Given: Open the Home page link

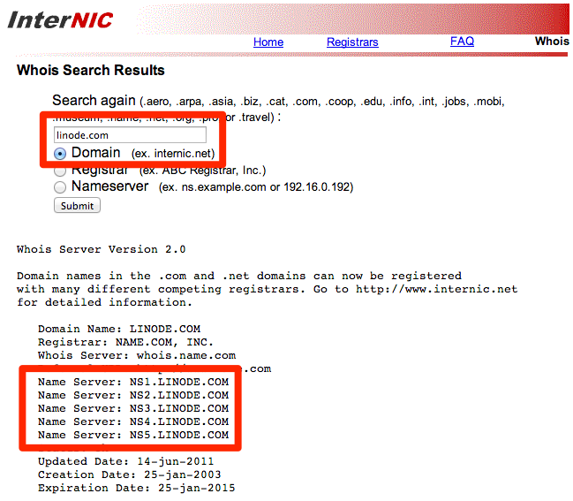Looking at the screenshot, I should [268, 42].
